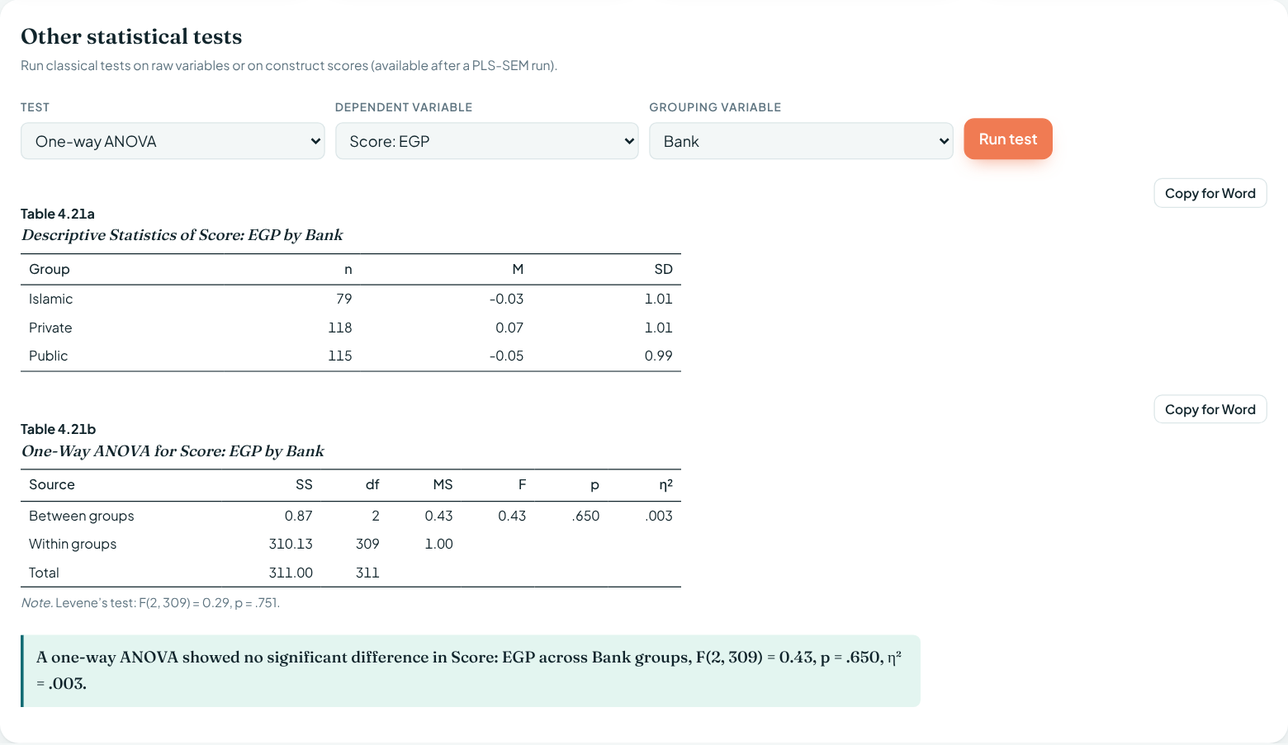
Task: Select the mean 0.07 in the Private row
Action: pyautogui.click(x=509, y=328)
